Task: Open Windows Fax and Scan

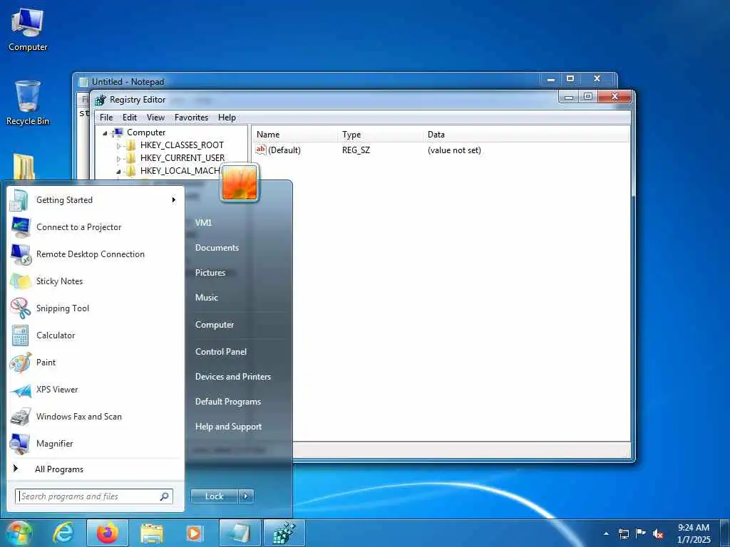Action: [96, 416]
